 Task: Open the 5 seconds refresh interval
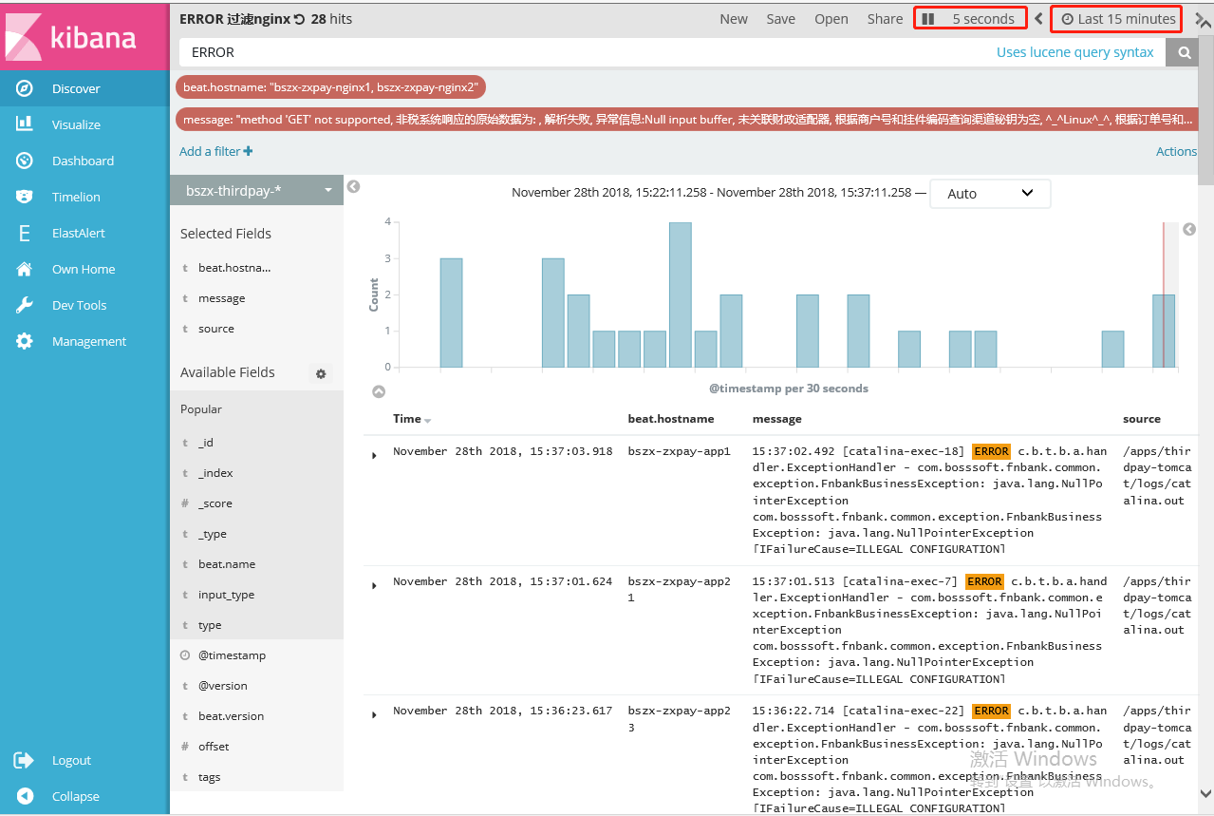[983, 19]
